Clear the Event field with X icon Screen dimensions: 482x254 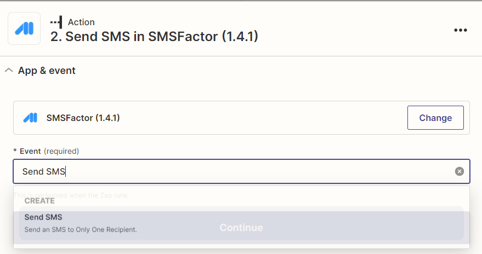click(x=460, y=171)
